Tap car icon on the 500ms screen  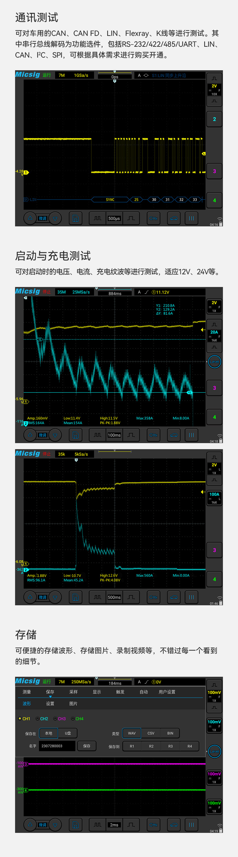[x=174, y=597]
